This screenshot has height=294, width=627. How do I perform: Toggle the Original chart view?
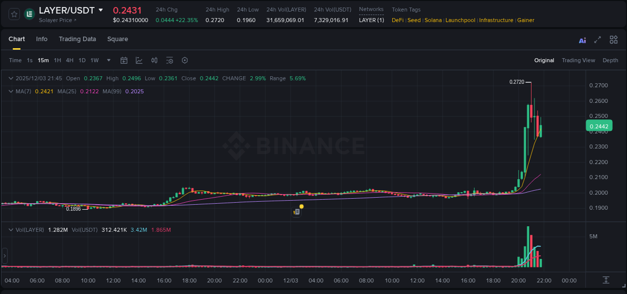point(544,60)
